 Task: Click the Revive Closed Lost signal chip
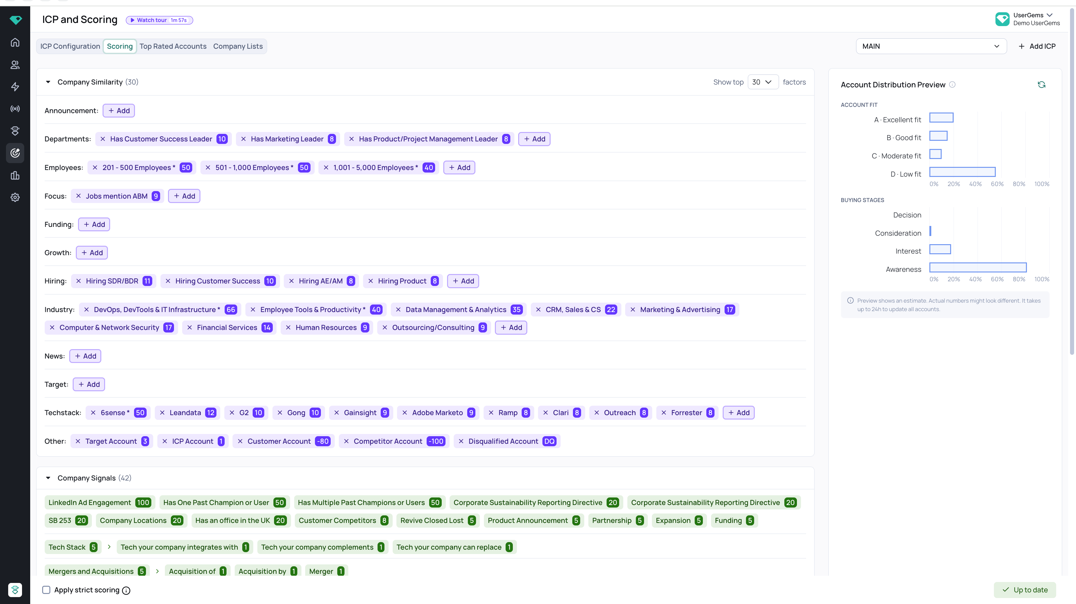pos(438,520)
